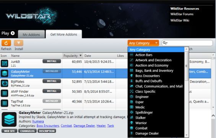This screenshot has width=216, height=138.
Task: Switch to the My Addons tab
Action: click(31, 34)
